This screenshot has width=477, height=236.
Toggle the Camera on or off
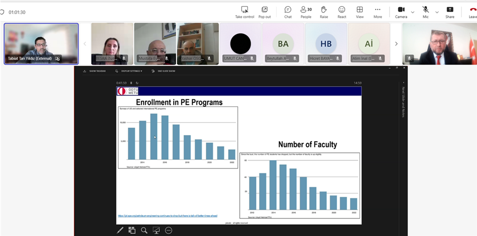(x=401, y=12)
